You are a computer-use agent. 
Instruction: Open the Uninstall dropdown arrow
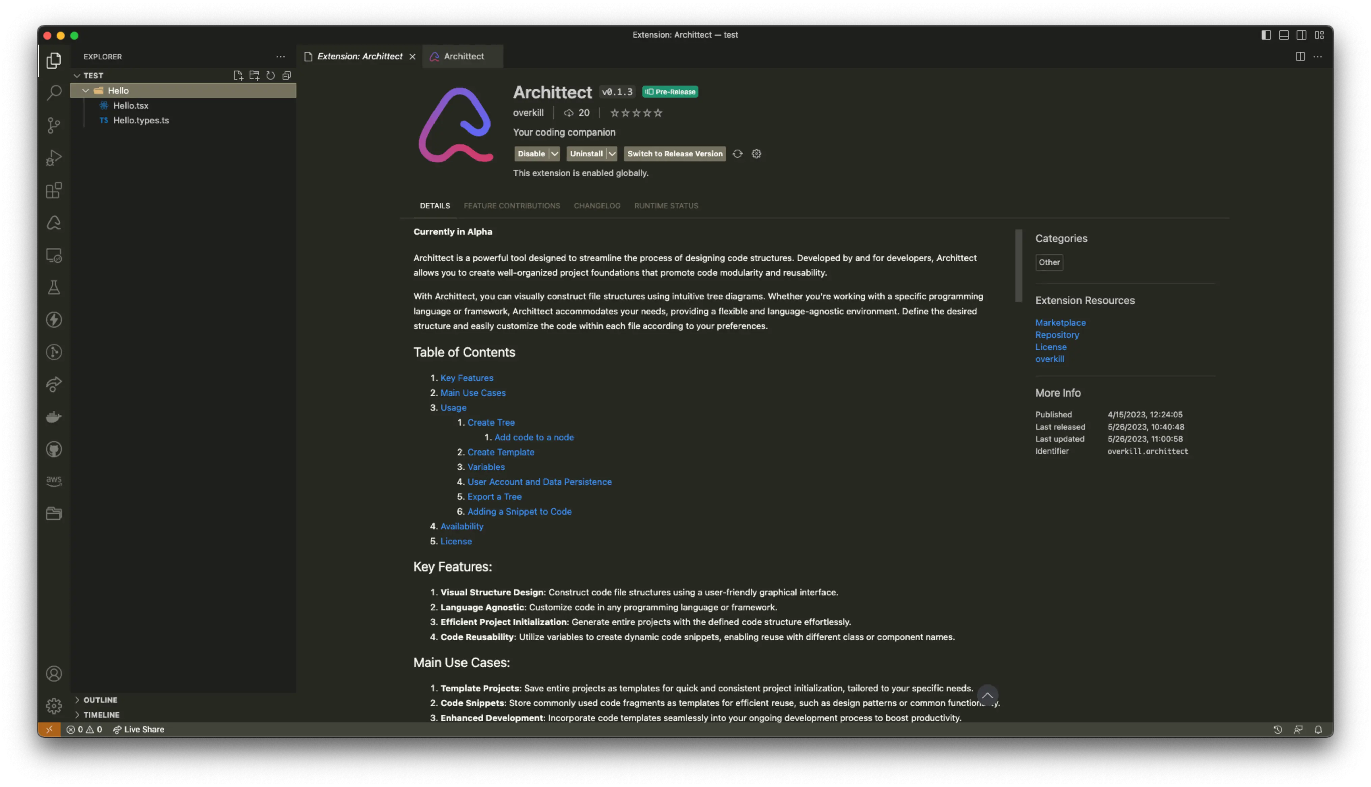point(612,154)
